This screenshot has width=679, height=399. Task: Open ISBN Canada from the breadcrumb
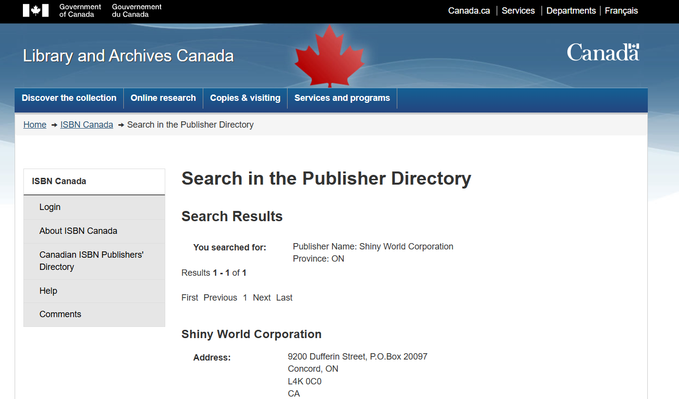tap(86, 124)
